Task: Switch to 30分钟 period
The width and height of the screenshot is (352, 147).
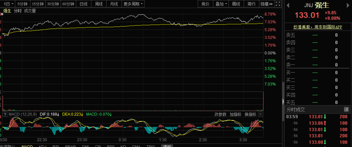Action: (53, 4)
